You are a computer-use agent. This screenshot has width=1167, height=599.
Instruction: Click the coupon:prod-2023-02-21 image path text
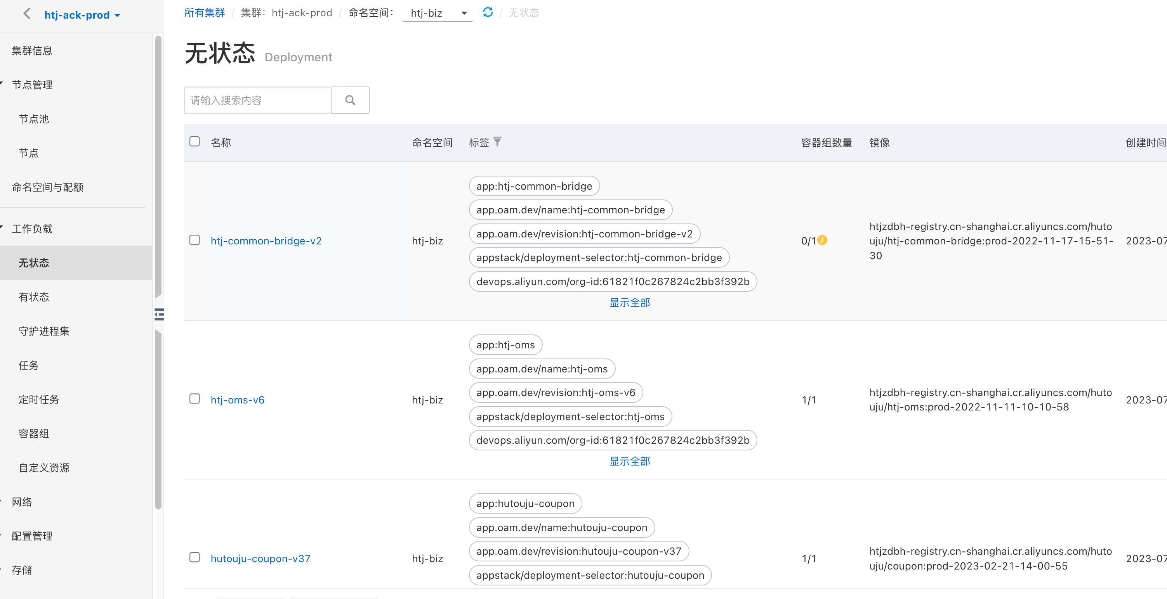tap(991, 558)
